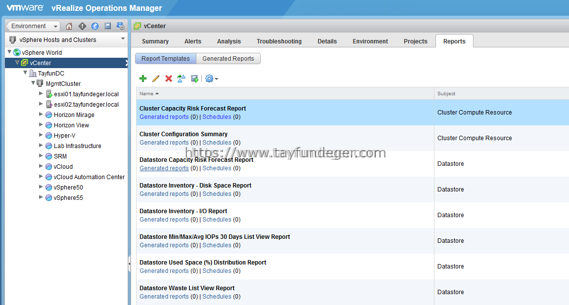Open Schedules under Datastore Inventory - Disk Space Report
Image resolution: width=569 pixels, height=305 pixels.
pyautogui.click(x=217, y=194)
